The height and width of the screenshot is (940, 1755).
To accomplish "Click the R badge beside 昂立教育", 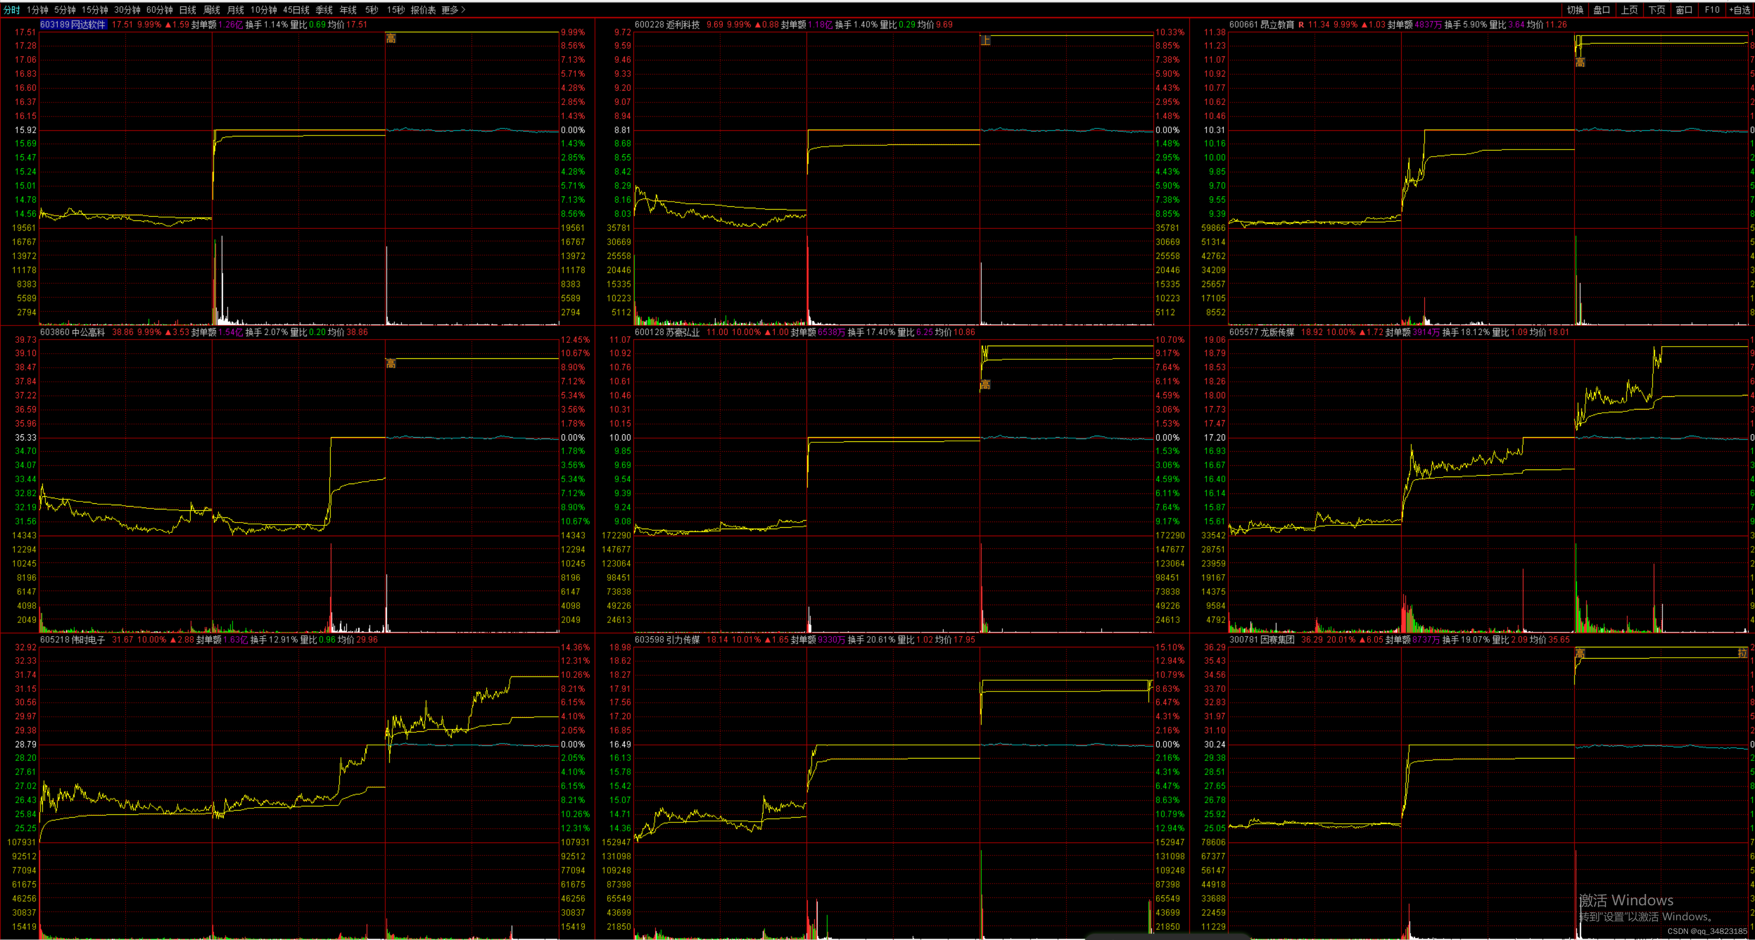I will (1300, 24).
